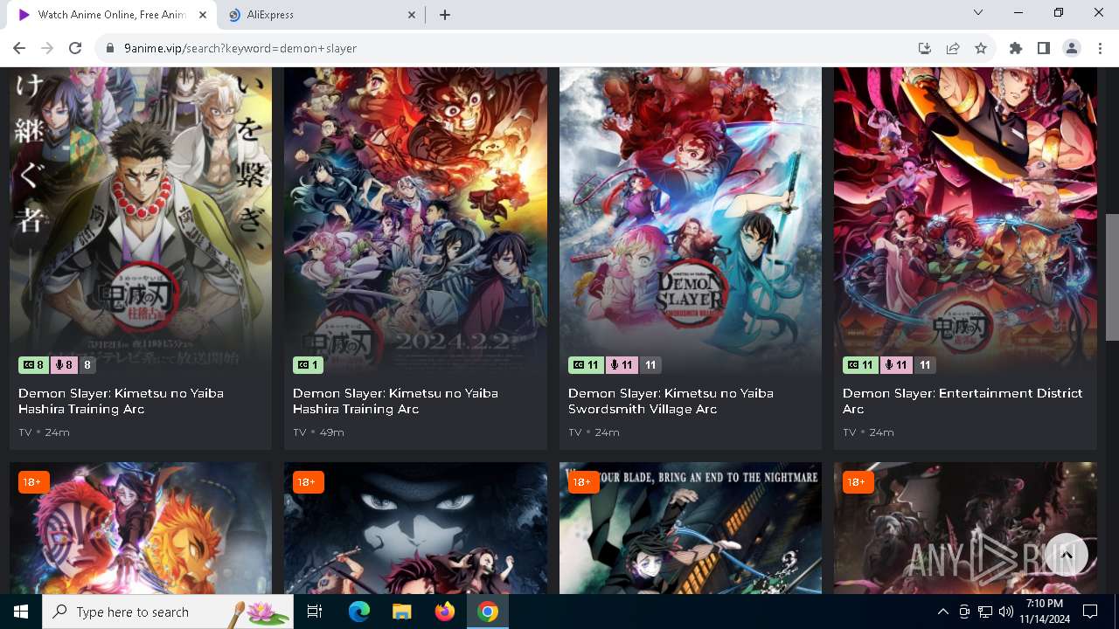Open the Chrome three-dot menu
The image size is (1119, 629).
[1100, 48]
